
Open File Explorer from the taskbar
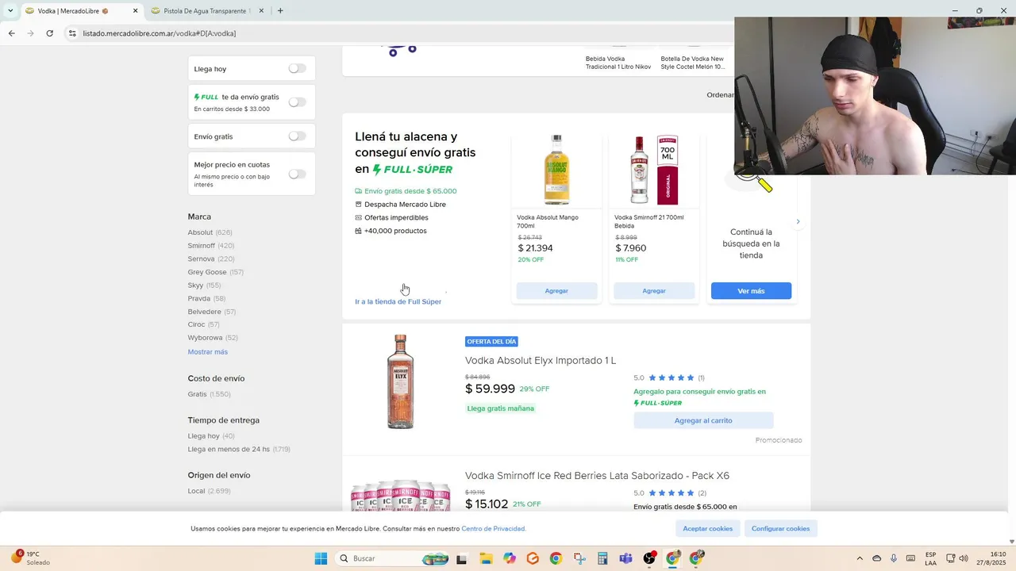[x=485, y=558]
